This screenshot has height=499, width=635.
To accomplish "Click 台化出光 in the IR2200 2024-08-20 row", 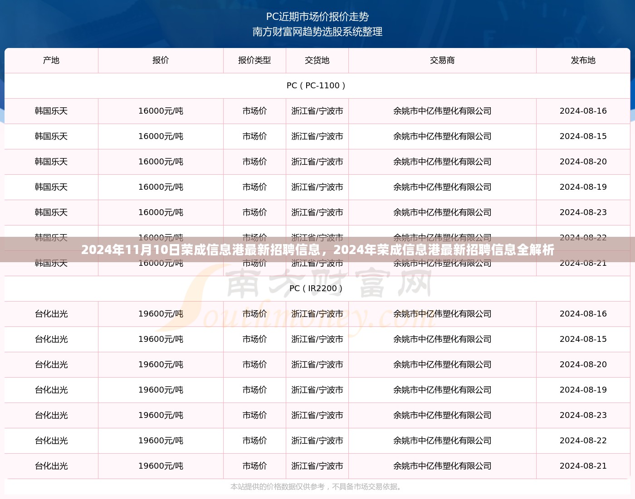I will [51, 365].
